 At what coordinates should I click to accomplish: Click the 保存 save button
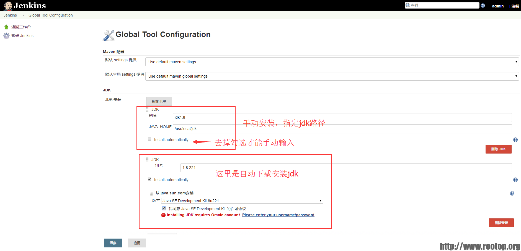coord(113,243)
